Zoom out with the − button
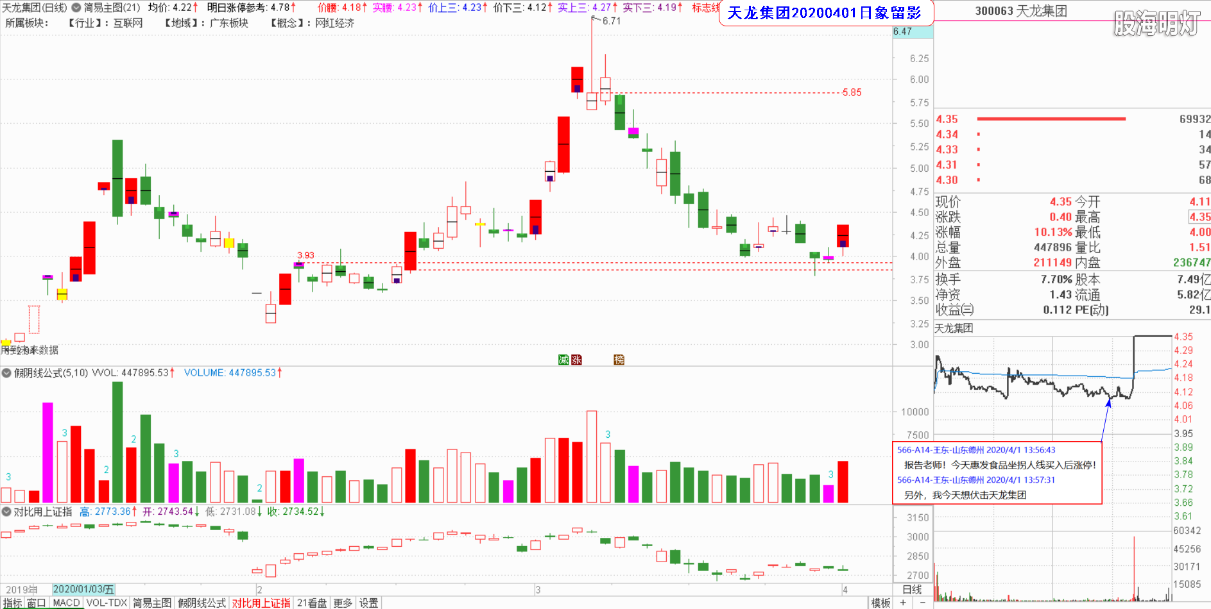This screenshot has height=609, width=1211. (922, 603)
